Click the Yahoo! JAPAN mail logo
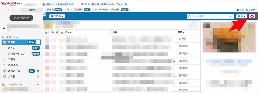 12,4
